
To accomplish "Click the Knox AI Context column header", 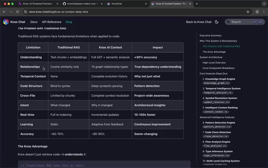I will click(x=110, y=47).
